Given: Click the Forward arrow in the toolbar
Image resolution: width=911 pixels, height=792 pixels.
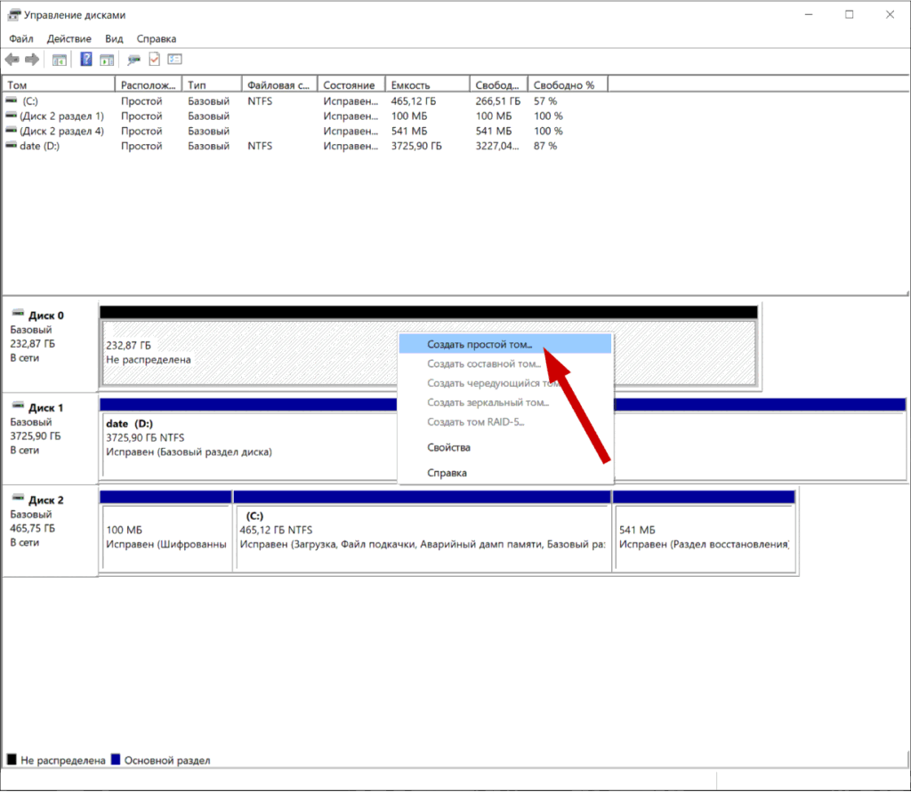Looking at the screenshot, I should tap(32, 60).
